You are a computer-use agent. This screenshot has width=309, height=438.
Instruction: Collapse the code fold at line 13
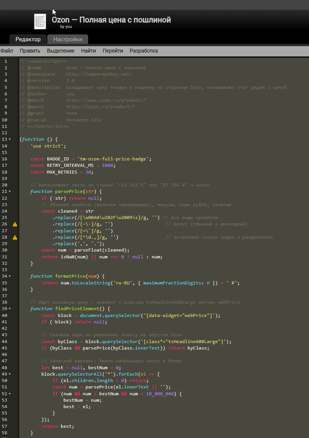[x=10, y=139]
